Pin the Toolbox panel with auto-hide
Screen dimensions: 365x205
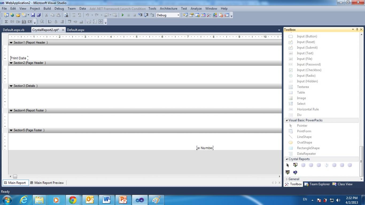pos(357,29)
